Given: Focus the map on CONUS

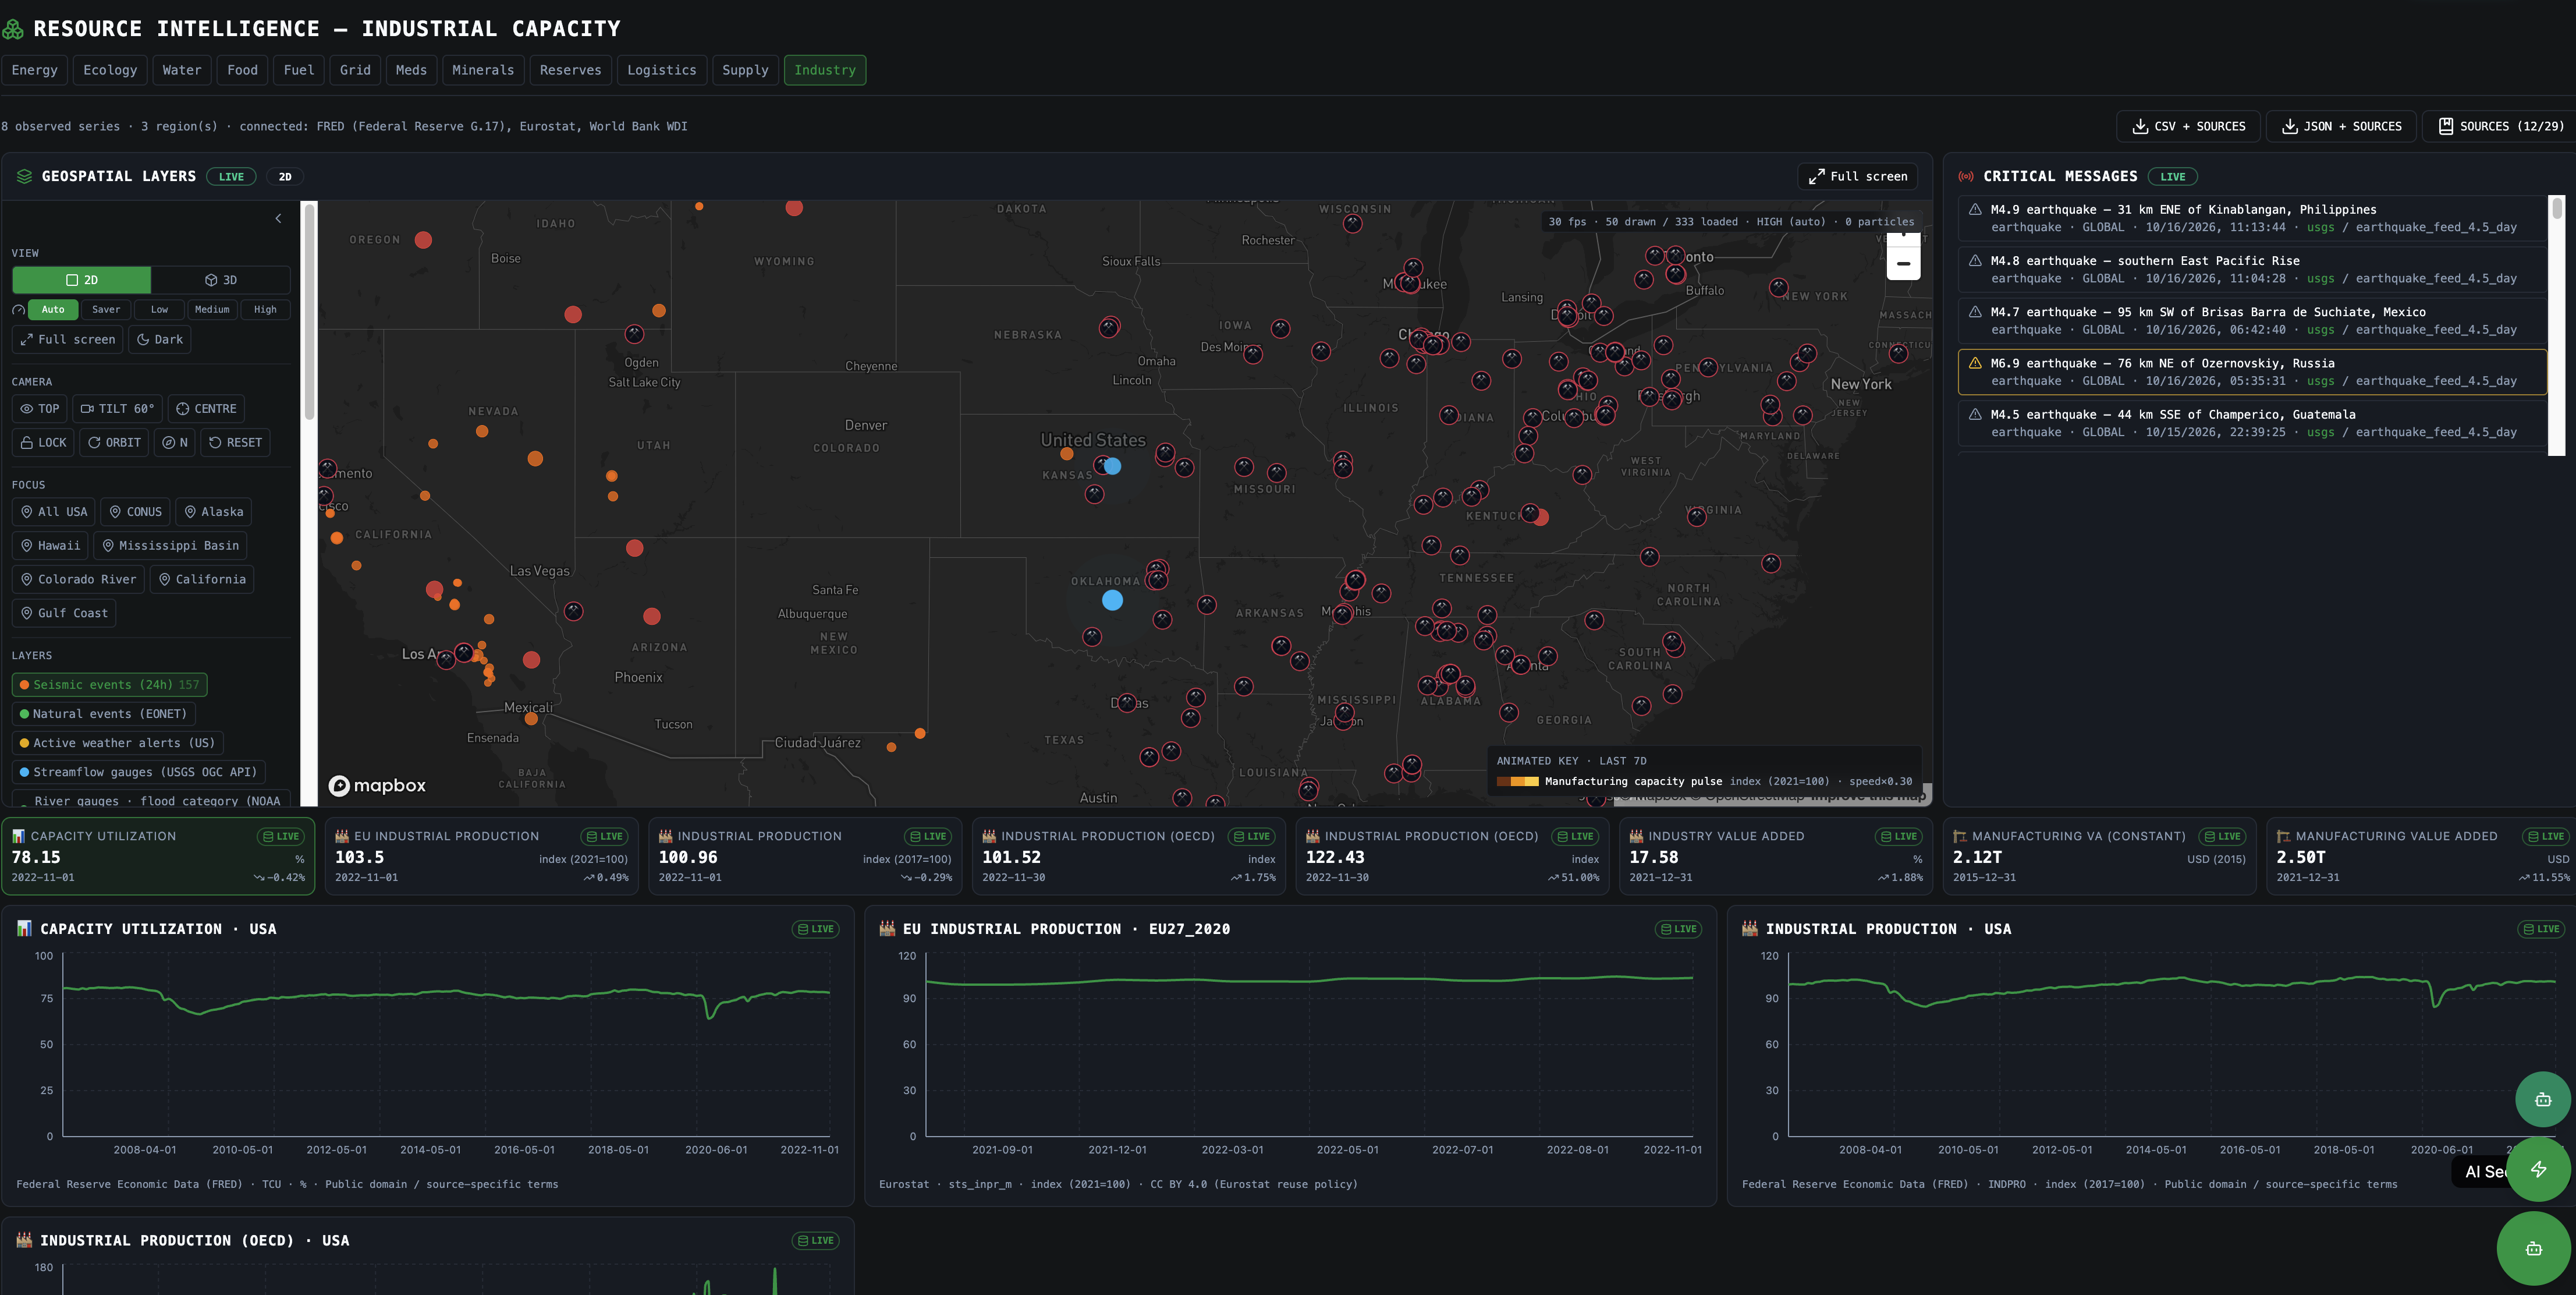Looking at the screenshot, I should pyautogui.click(x=135, y=511).
